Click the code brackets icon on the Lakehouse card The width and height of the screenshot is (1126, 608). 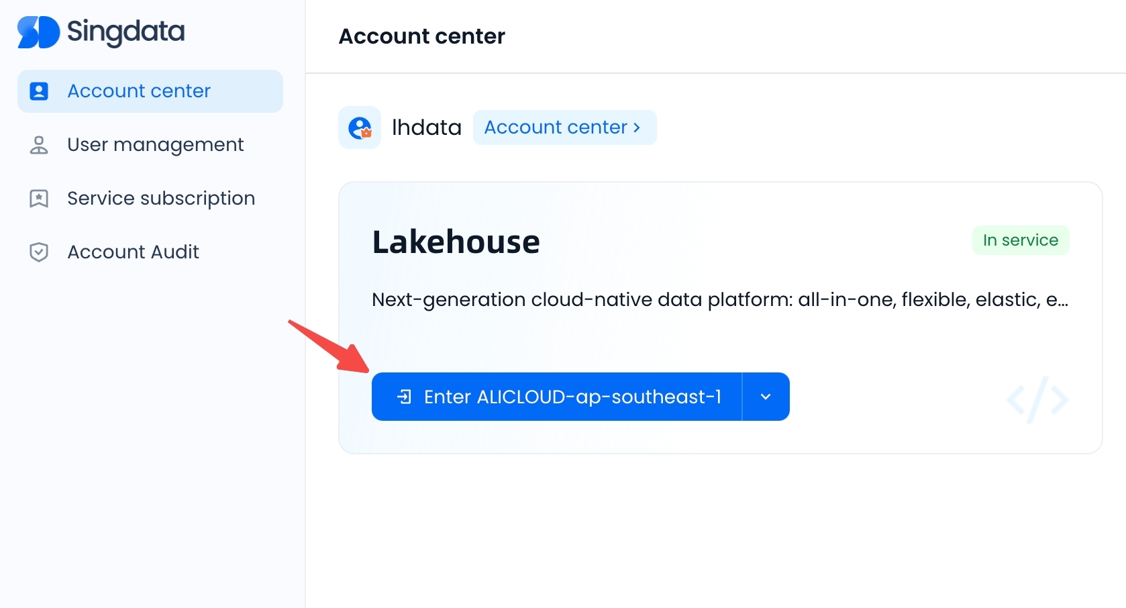[1037, 400]
